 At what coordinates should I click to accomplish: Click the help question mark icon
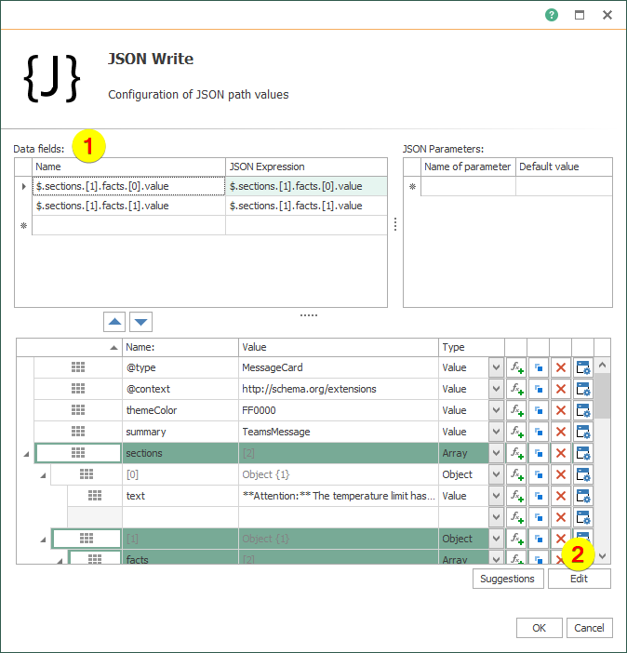pos(552,15)
